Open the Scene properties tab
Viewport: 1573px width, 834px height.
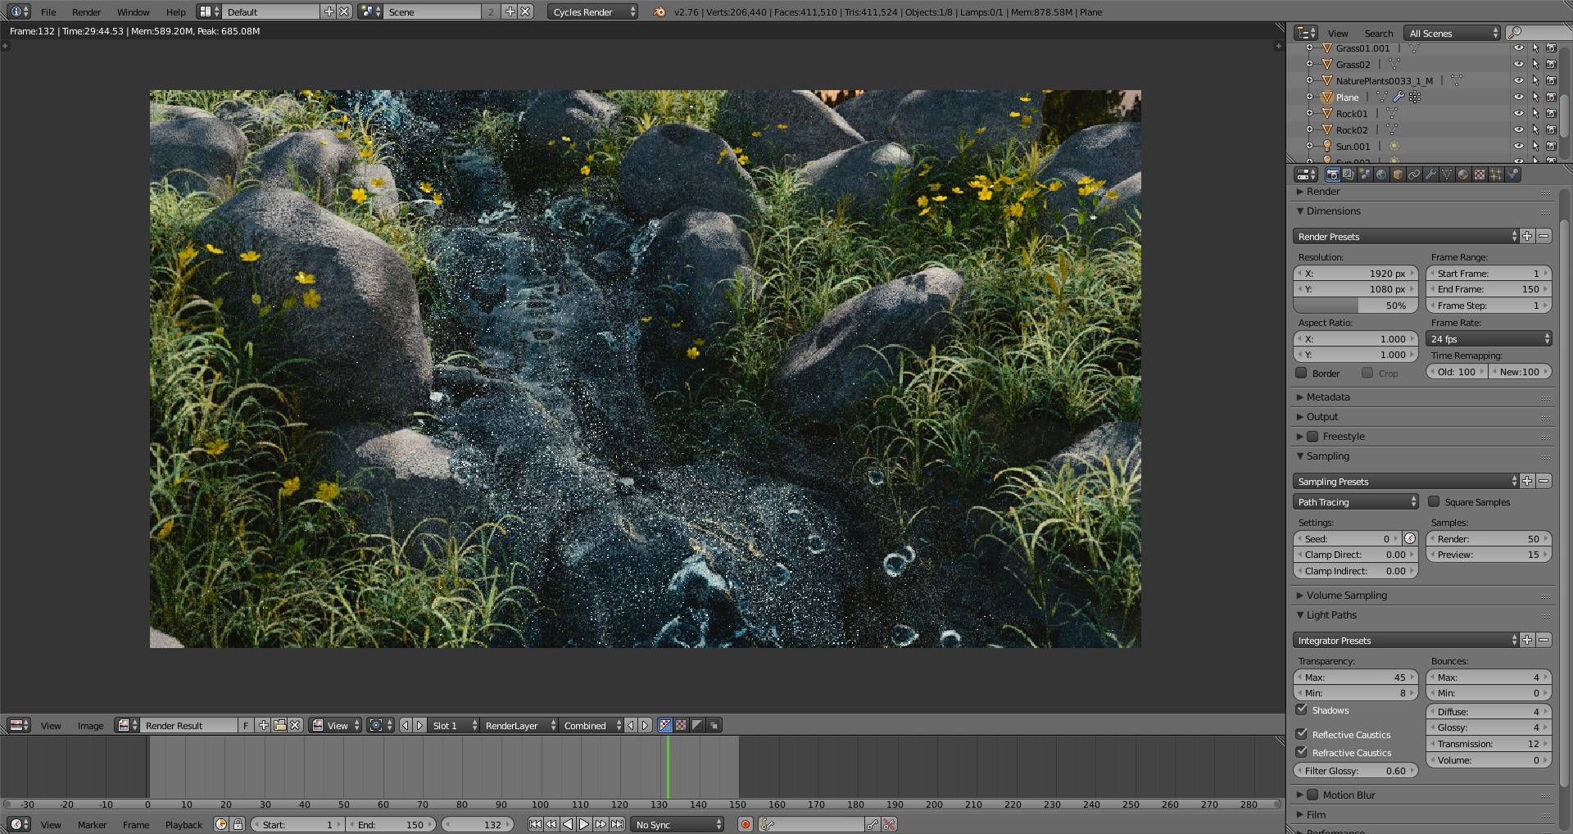[x=1365, y=175]
